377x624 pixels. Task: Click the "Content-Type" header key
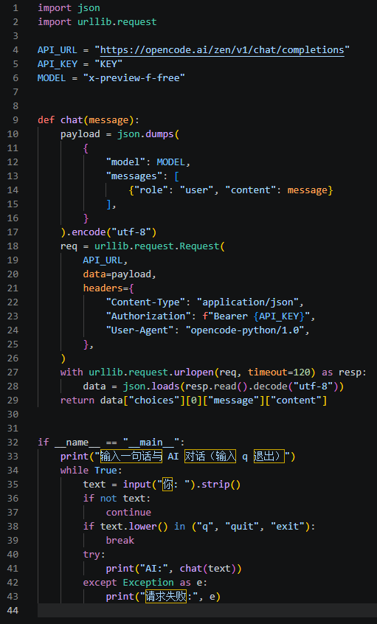[145, 302]
